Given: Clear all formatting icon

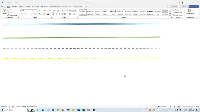Looking at the screenshot, I should [50, 11].
